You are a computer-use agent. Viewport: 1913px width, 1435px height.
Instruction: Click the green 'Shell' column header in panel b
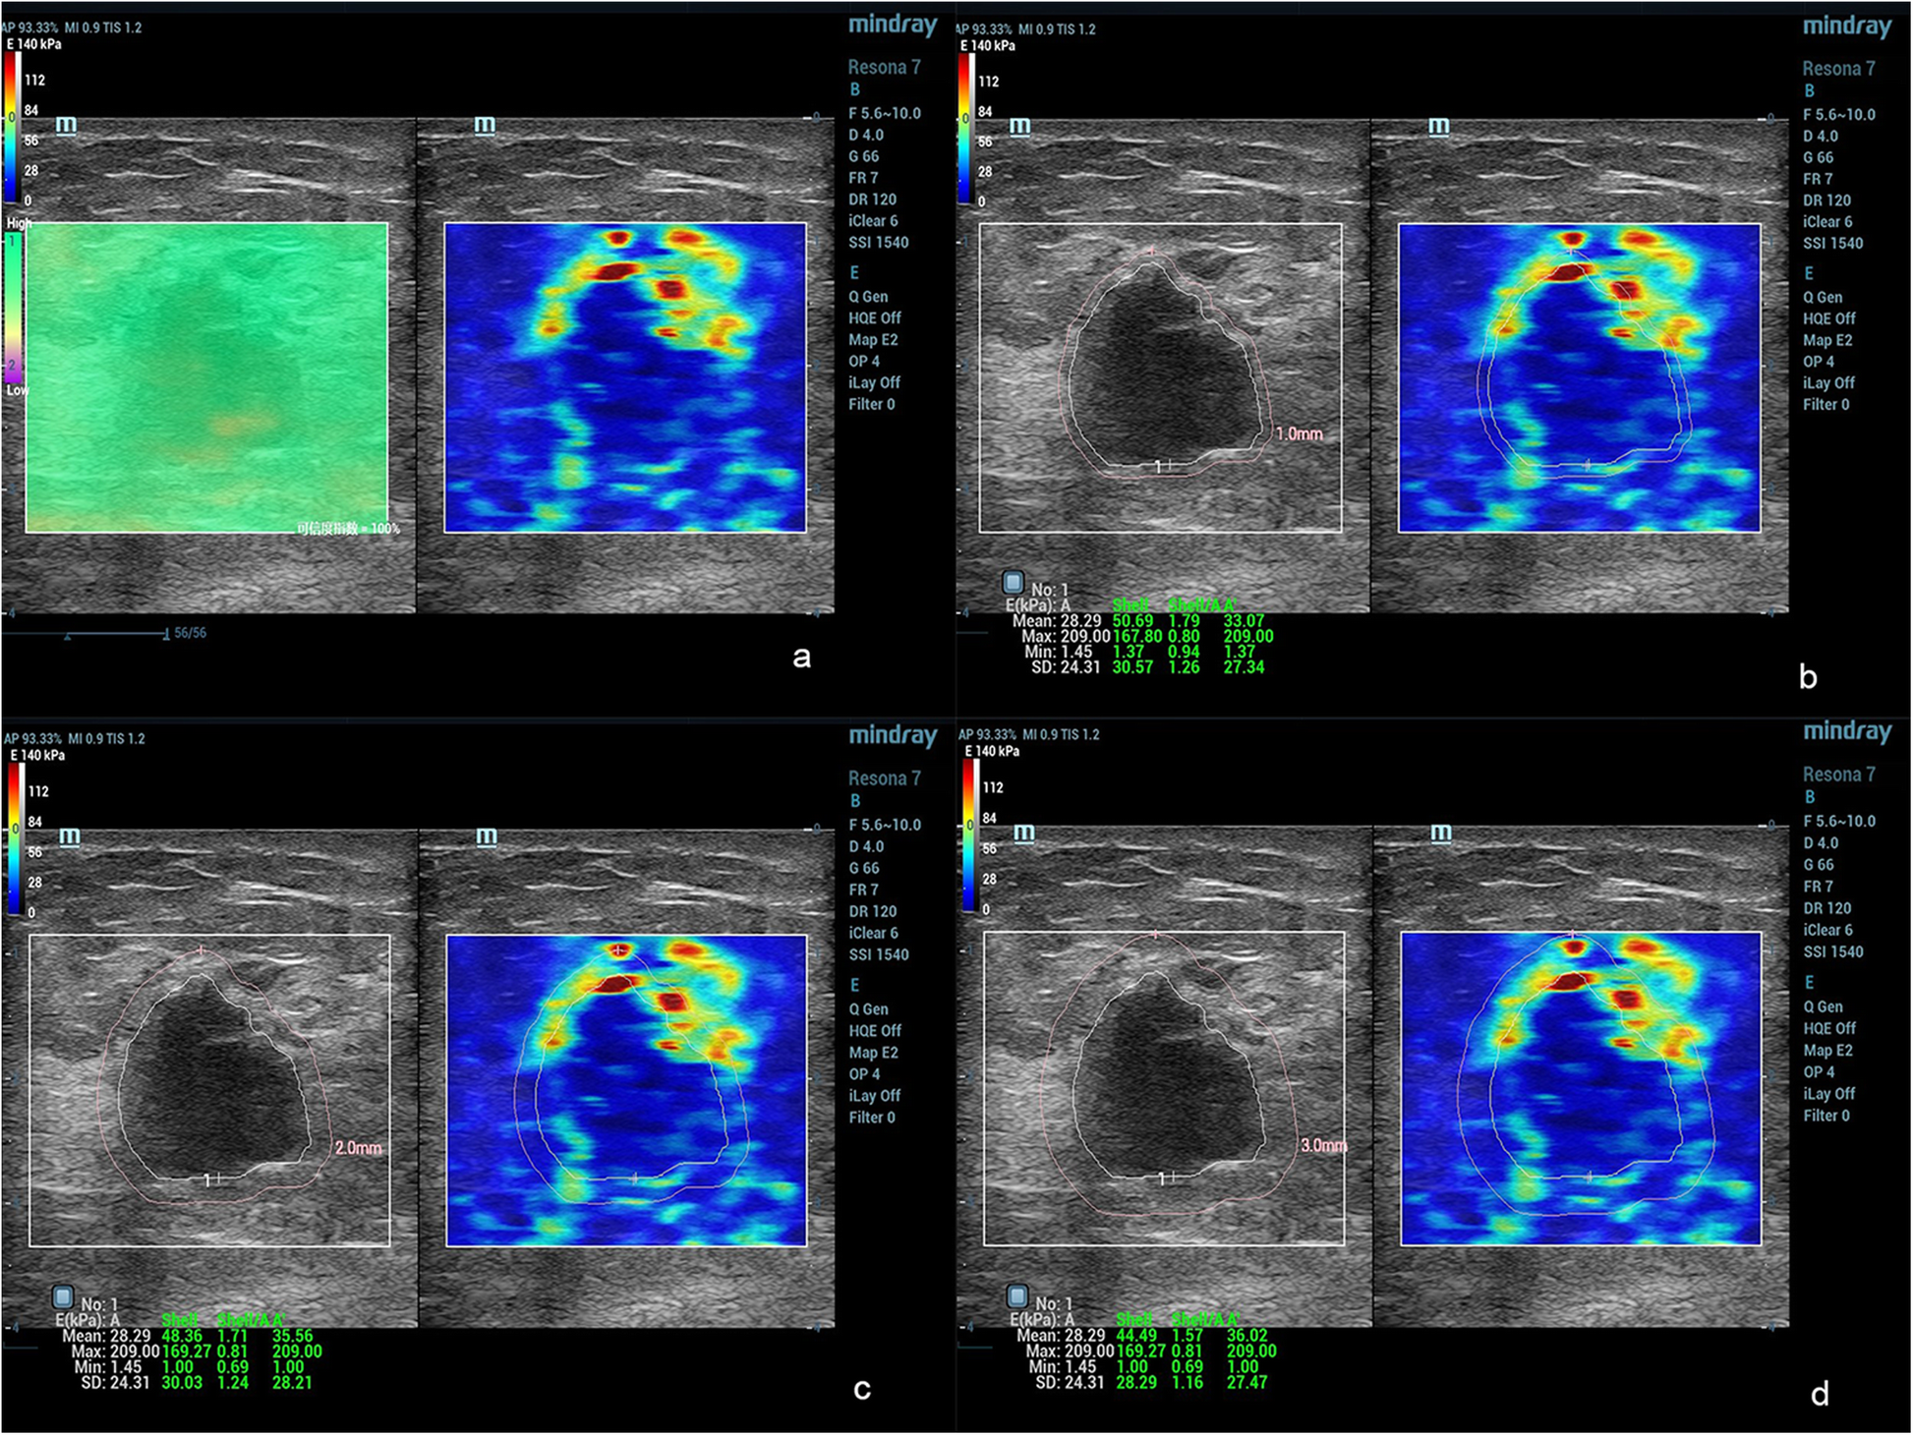[x=1130, y=605]
